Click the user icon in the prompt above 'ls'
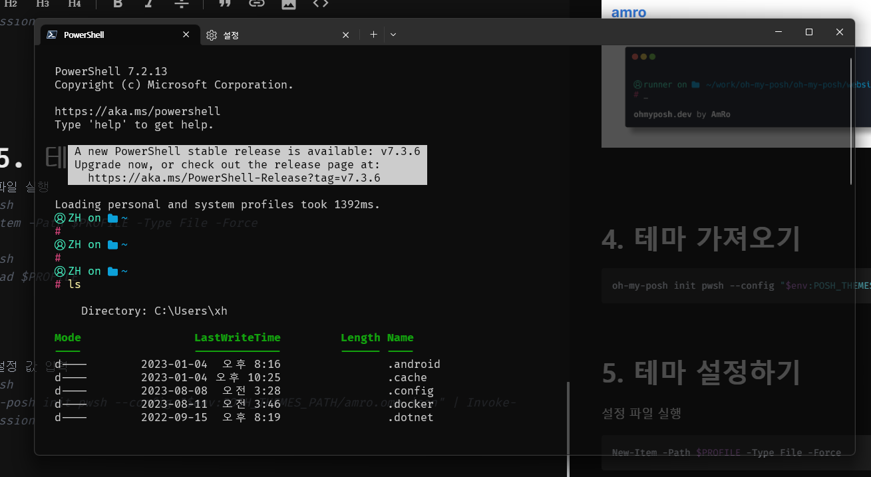The image size is (871, 477). point(60,271)
